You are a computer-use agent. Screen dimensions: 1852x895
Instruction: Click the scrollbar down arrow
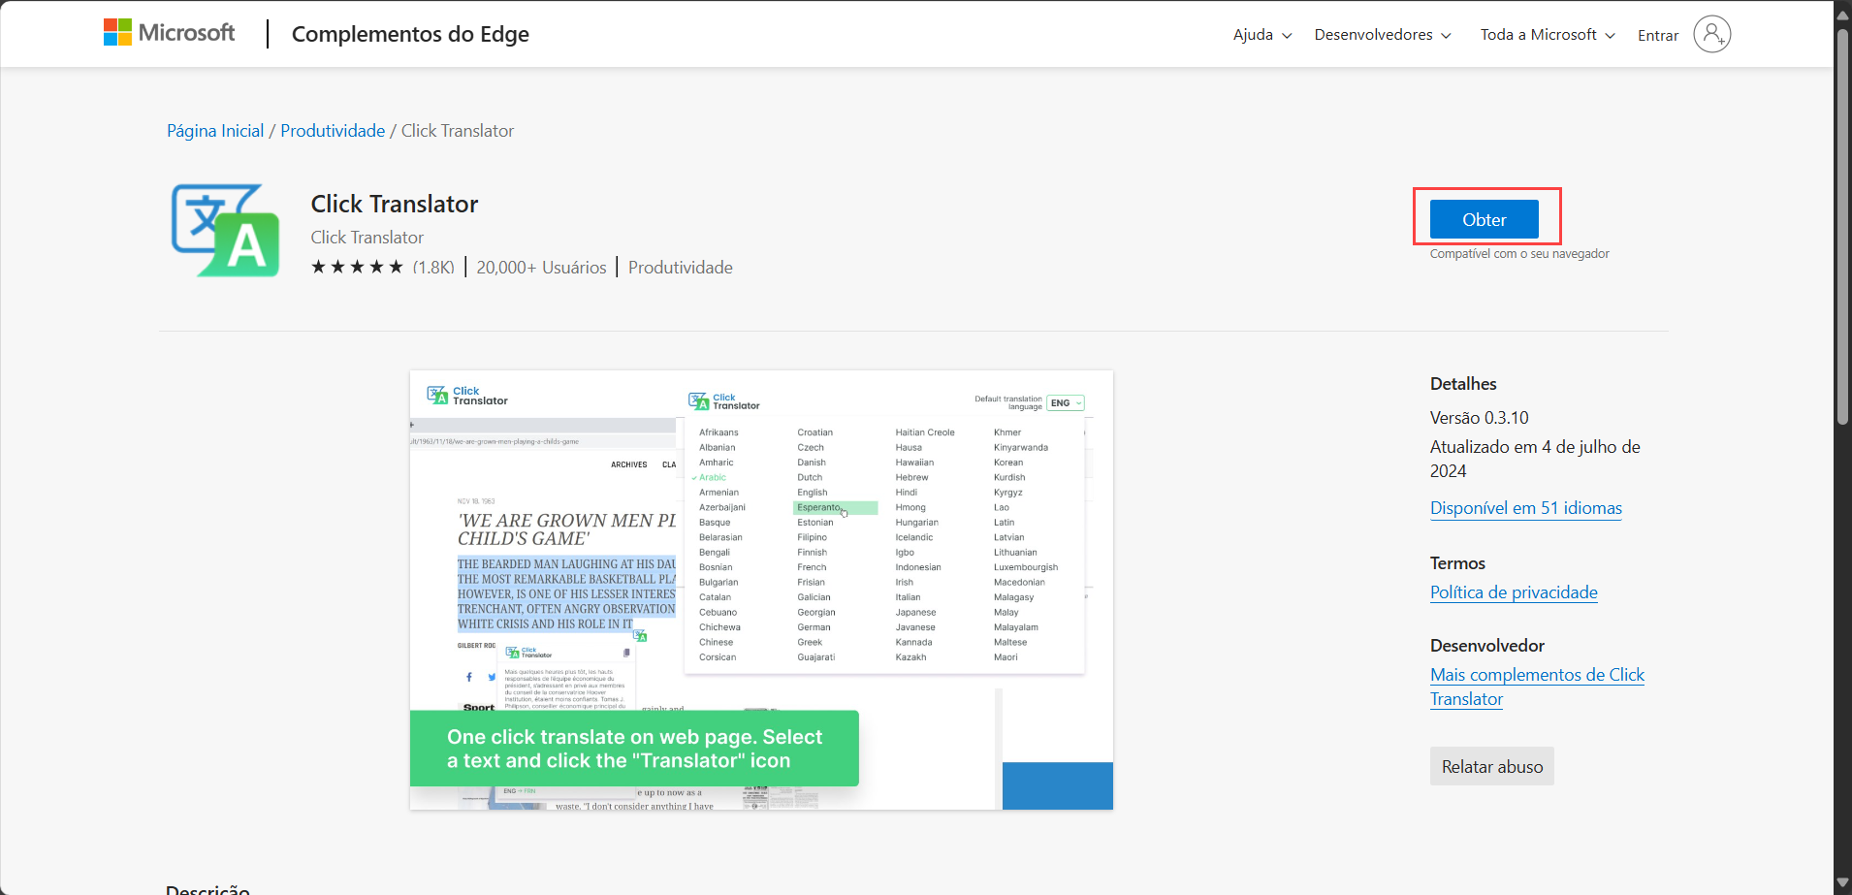(x=1842, y=883)
